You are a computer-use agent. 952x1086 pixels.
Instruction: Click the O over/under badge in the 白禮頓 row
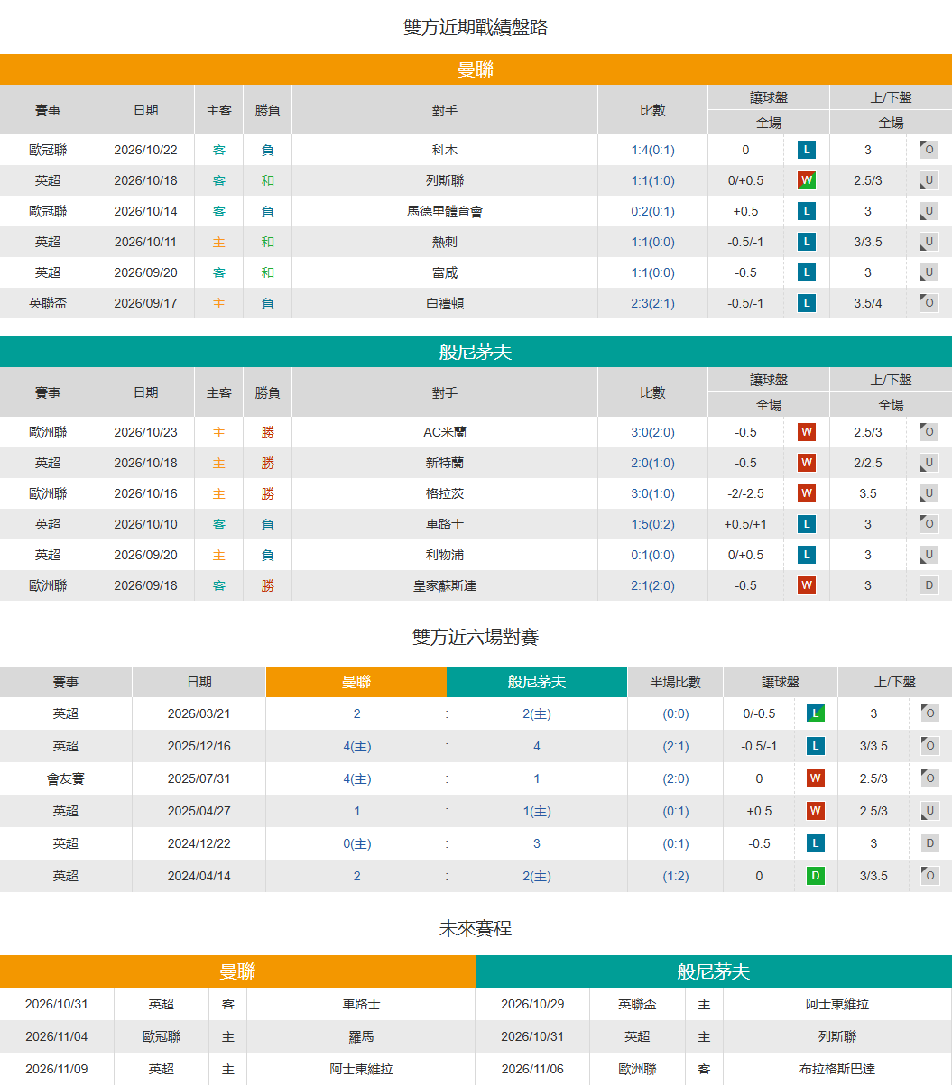click(929, 303)
